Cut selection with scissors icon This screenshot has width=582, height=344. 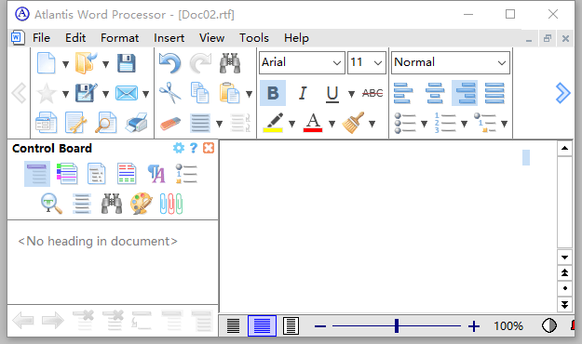[170, 93]
